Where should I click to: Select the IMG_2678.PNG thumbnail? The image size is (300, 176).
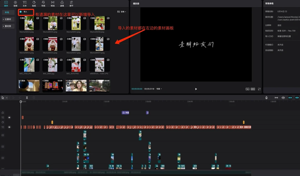(76, 65)
